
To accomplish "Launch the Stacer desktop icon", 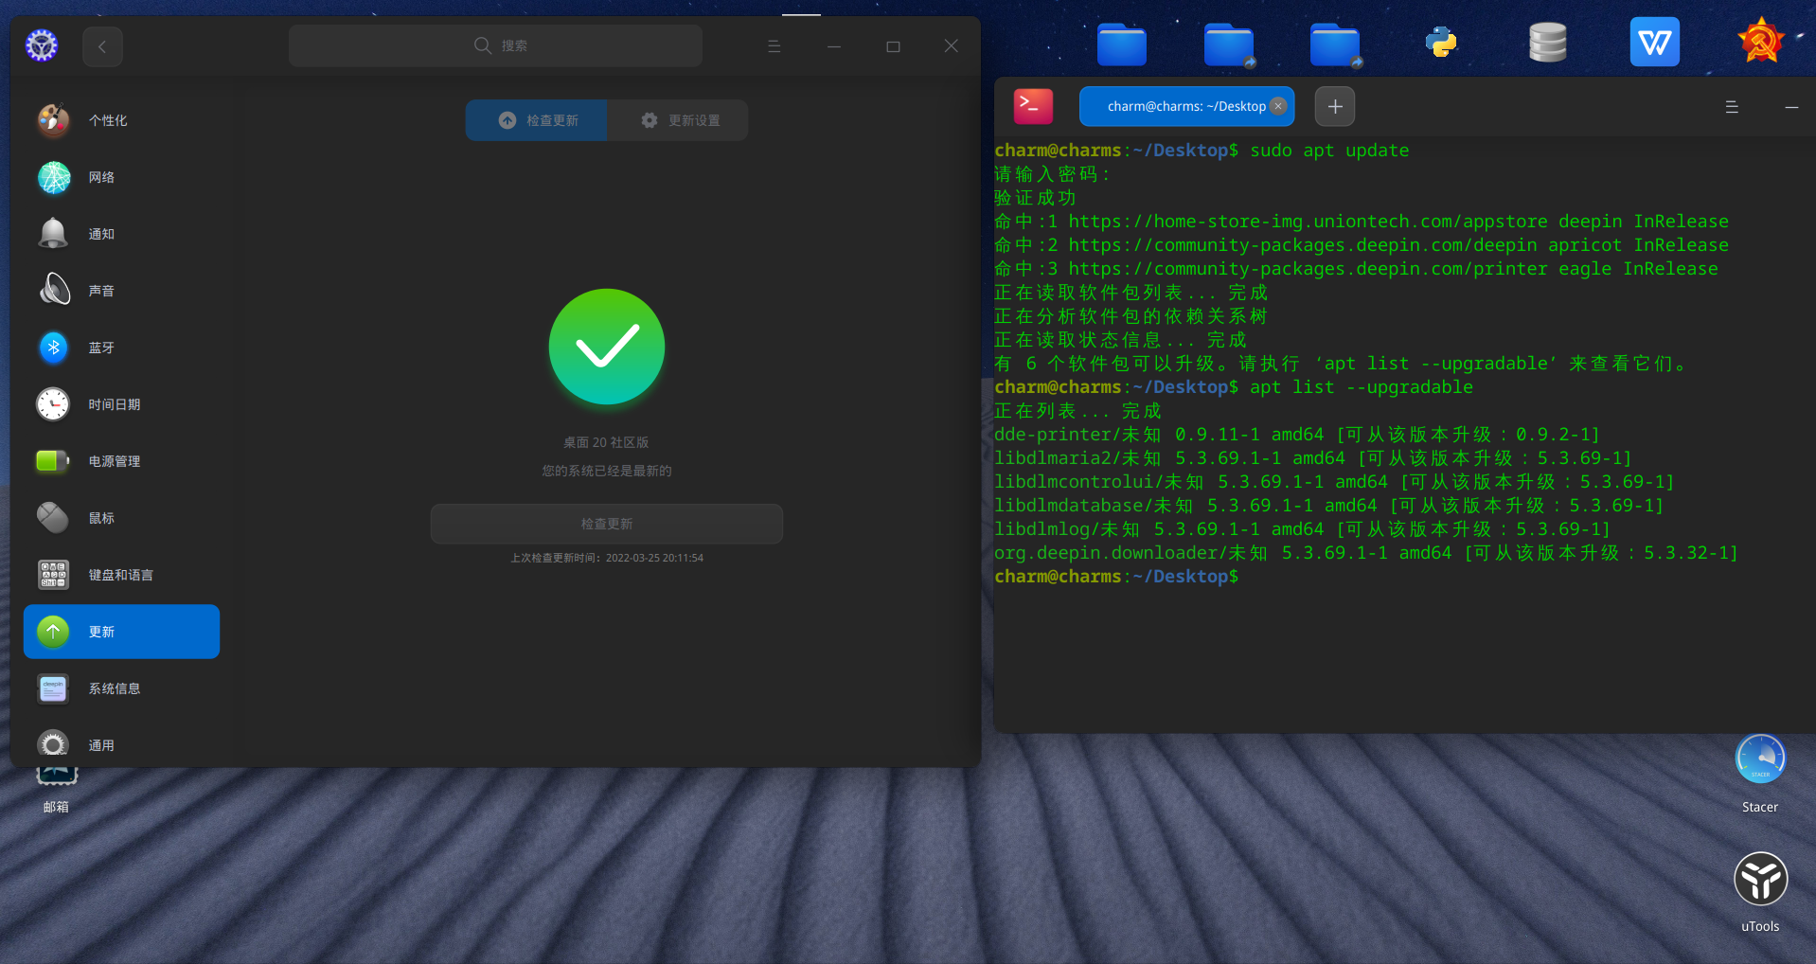I will [1760, 759].
